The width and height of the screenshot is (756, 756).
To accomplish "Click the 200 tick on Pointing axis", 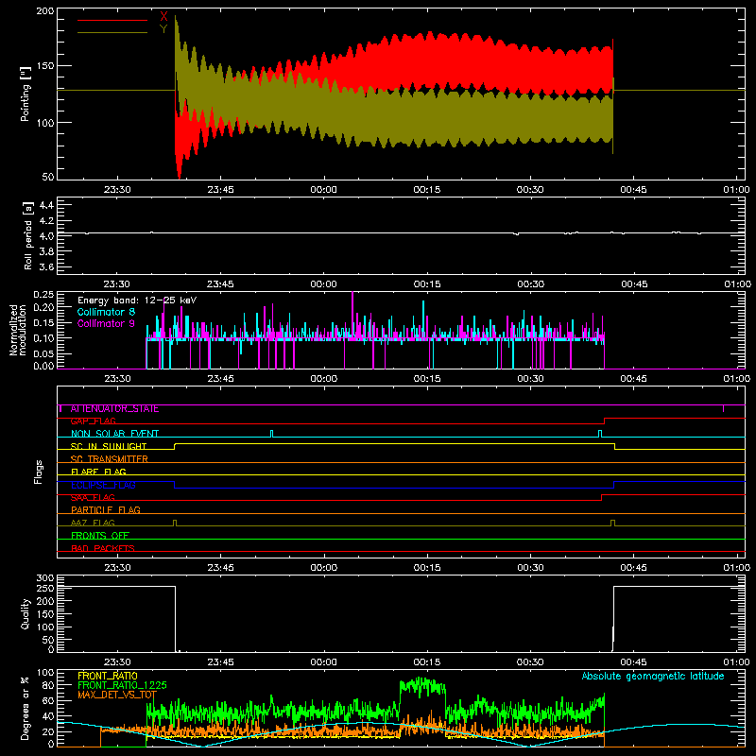I will coord(45,11).
